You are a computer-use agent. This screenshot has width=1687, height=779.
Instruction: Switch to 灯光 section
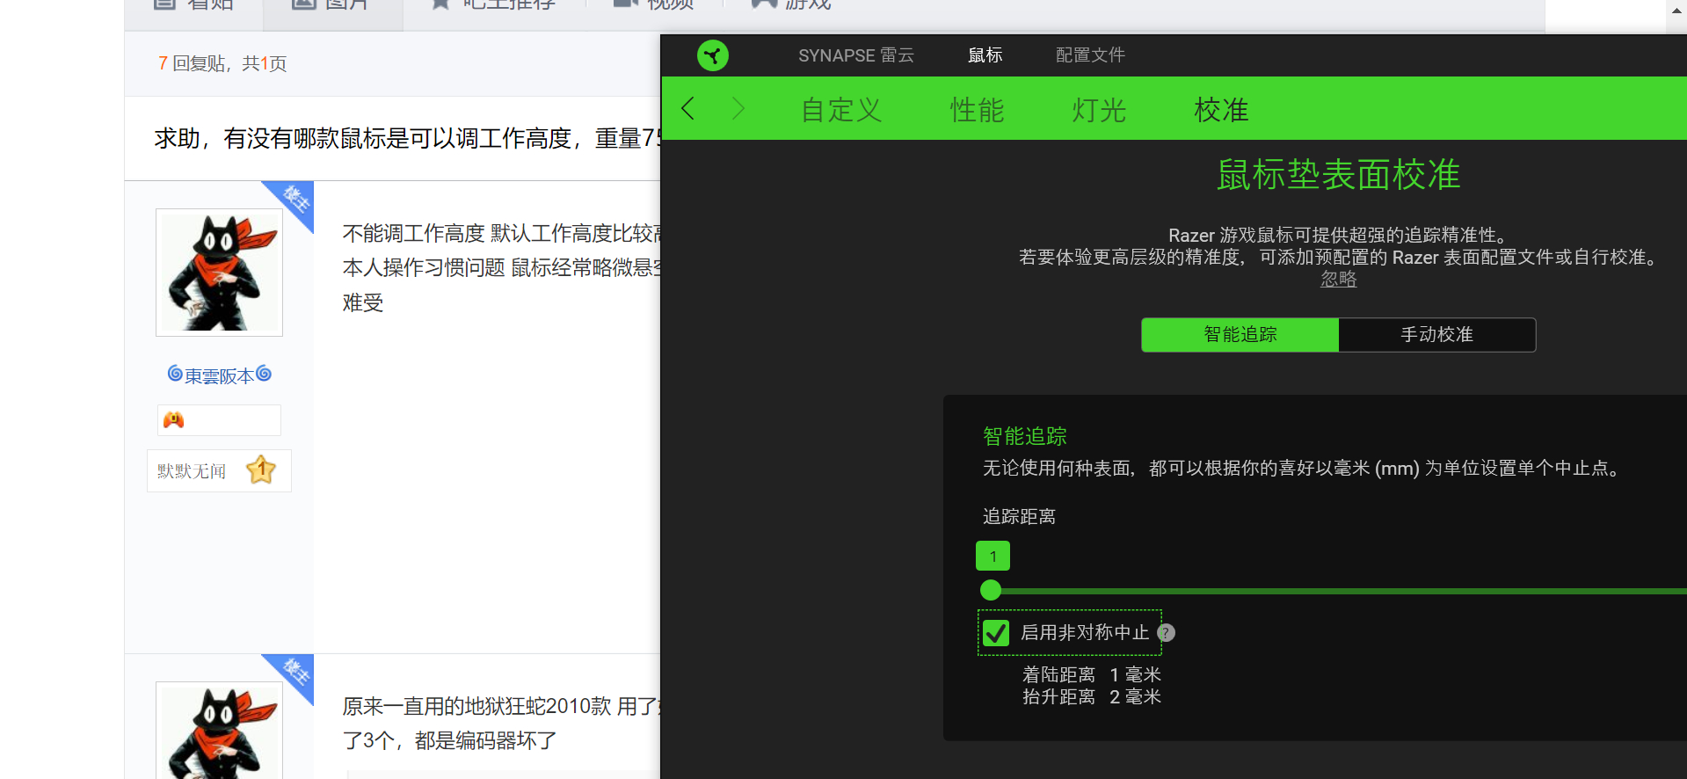click(1099, 110)
